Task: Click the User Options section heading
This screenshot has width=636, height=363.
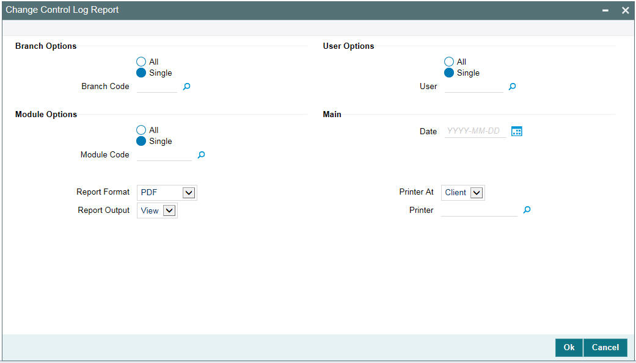Action: click(x=348, y=46)
